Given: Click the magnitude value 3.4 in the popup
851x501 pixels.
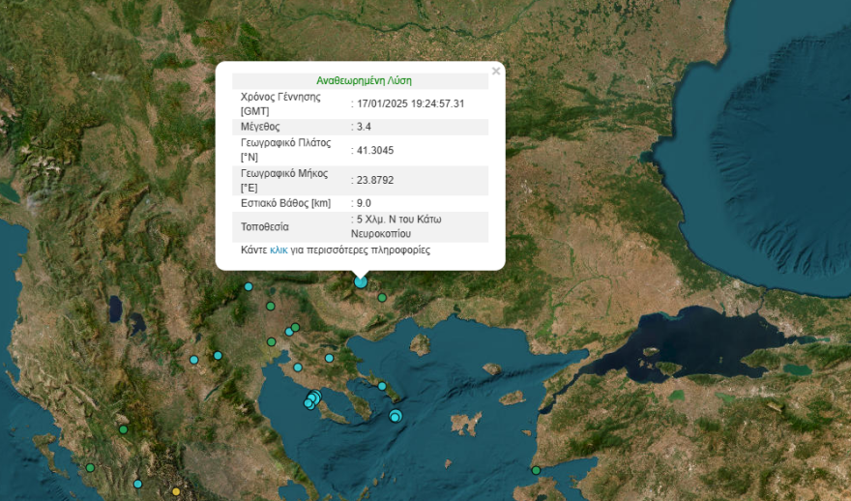Looking at the screenshot, I should pyautogui.click(x=364, y=127).
